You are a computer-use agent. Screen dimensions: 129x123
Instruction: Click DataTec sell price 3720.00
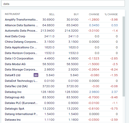pos(48,86)
